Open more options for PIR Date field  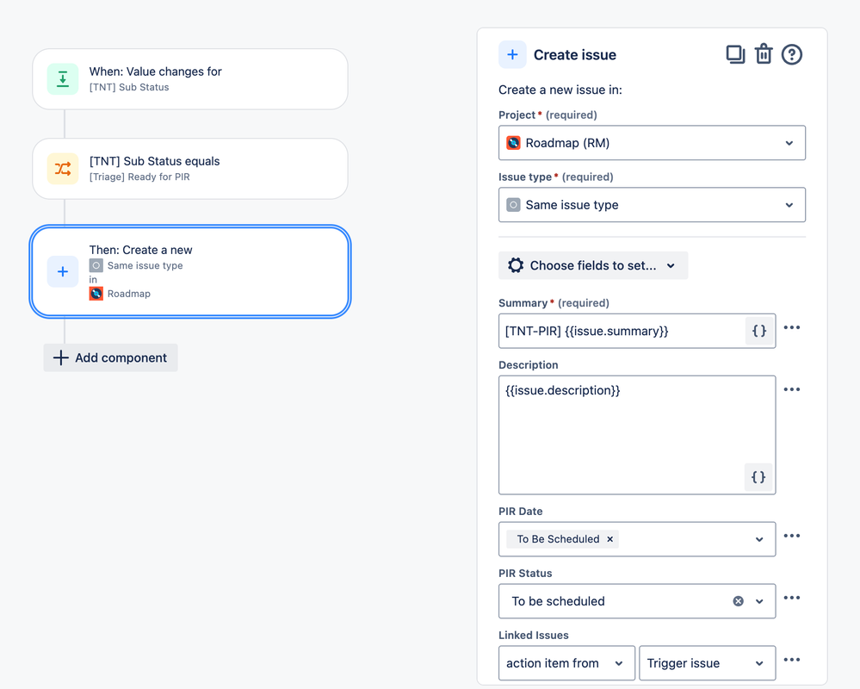791,536
